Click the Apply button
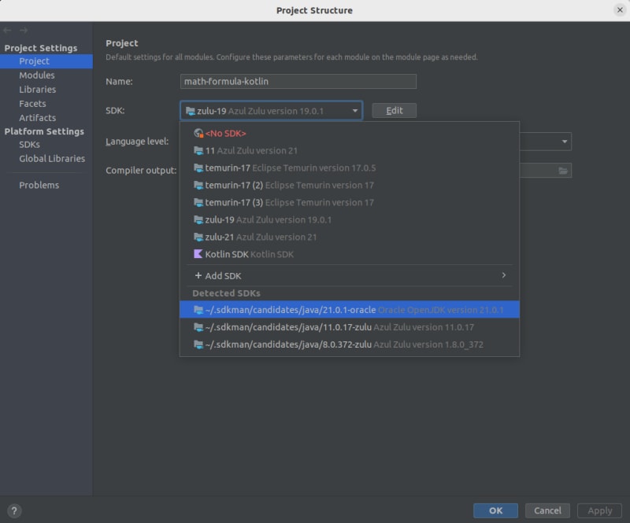This screenshot has width=630, height=523. point(599,510)
